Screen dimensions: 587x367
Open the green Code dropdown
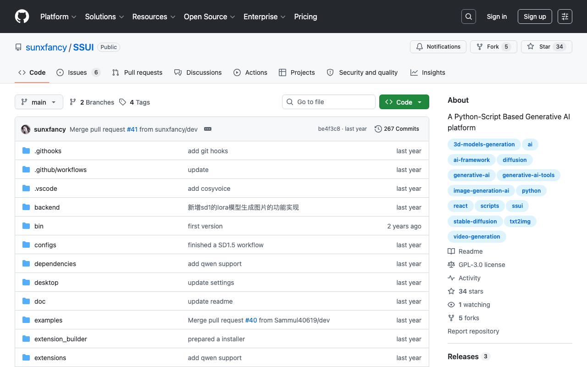point(404,102)
